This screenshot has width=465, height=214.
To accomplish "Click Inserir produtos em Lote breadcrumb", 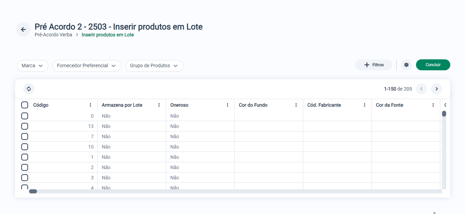I will click(108, 35).
